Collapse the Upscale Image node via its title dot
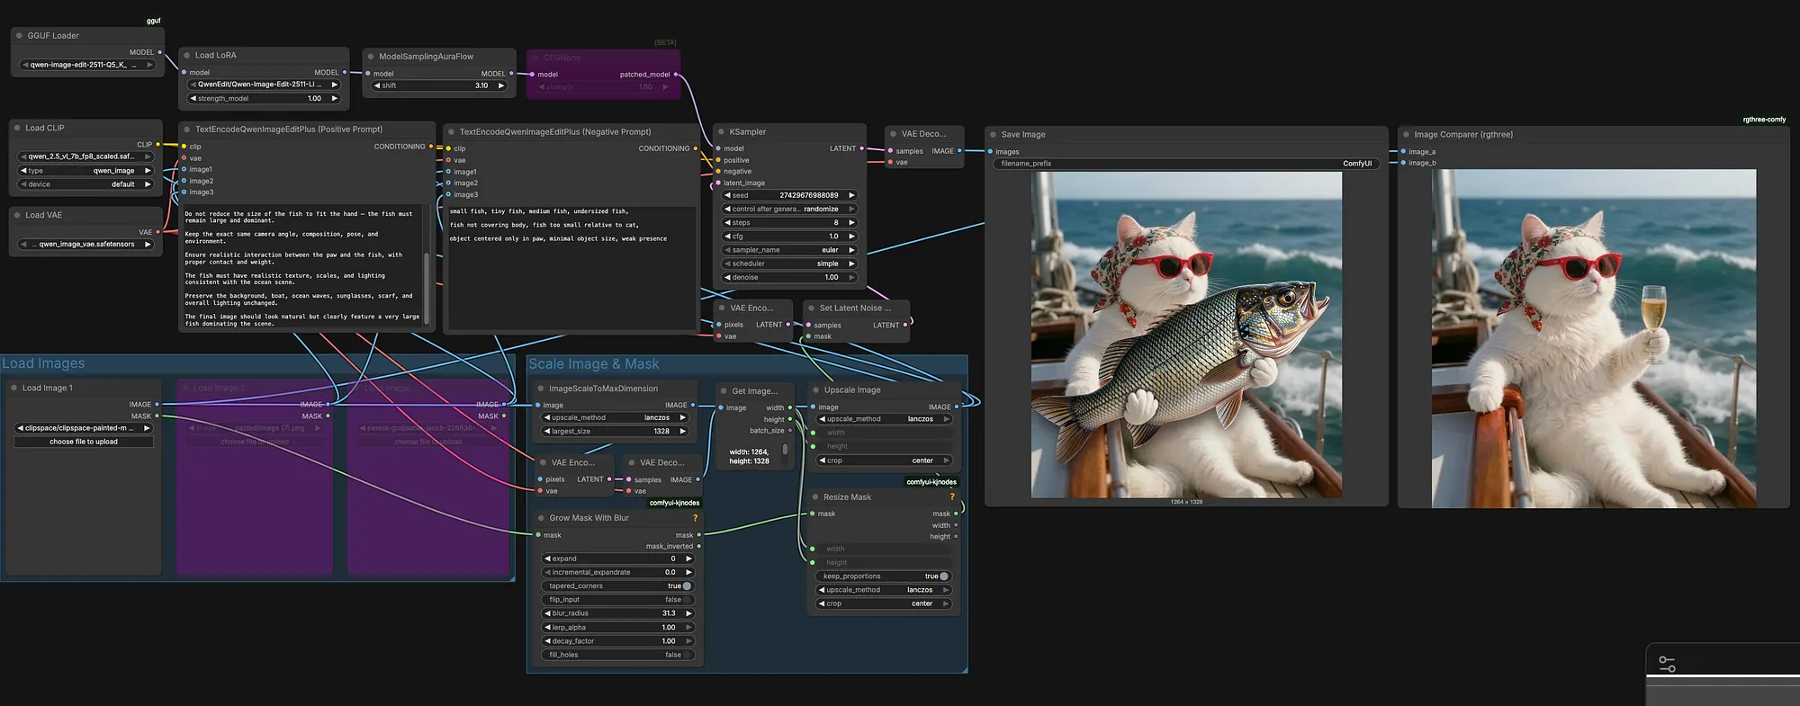This screenshot has width=1800, height=706. coord(815,390)
